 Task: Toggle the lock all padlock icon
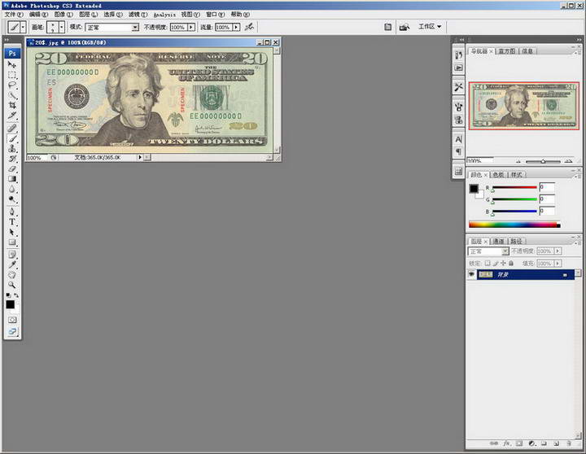tap(511, 264)
